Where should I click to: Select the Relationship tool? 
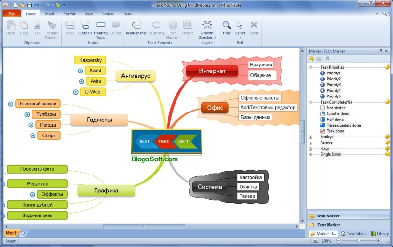point(136,25)
